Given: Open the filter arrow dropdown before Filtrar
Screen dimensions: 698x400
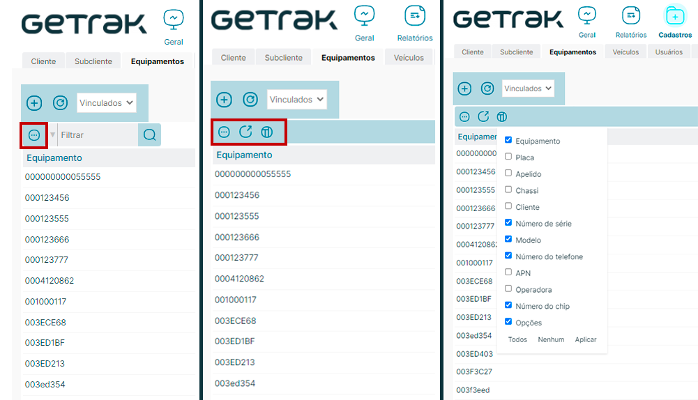Looking at the screenshot, I should point(52,134).
